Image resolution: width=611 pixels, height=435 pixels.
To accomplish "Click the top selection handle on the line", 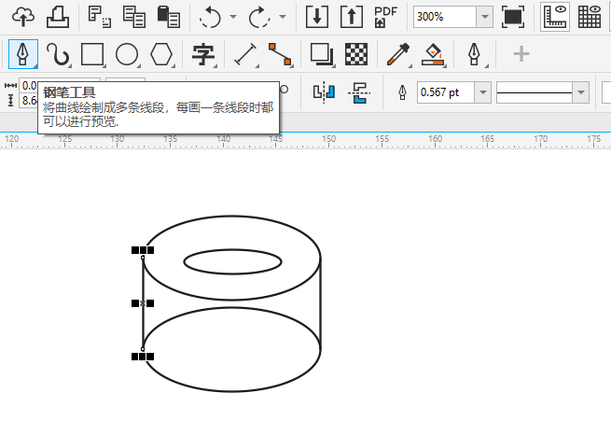I will pos(143,250).
